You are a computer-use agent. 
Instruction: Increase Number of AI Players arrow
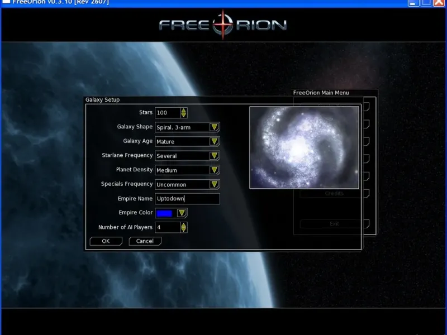184,225
